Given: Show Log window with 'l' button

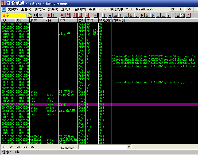Looking at the screenshot, I should [104, 15].
